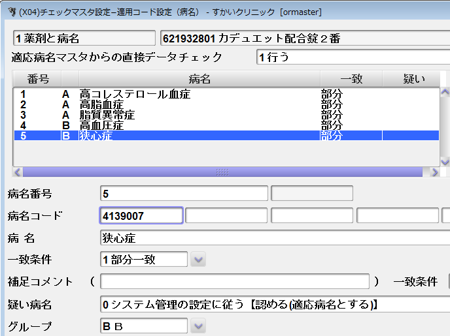Click the 疑い column header

[x=413, y=79]
